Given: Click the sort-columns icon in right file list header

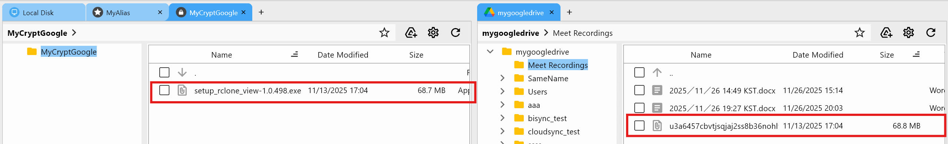Looking at the screenshot, I should (x=916, y=55).
